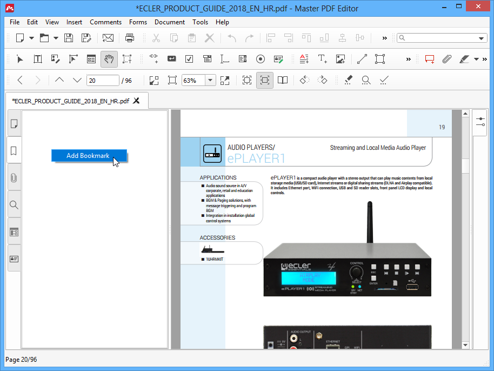
Task: Select the Select Text area tool
Action: coord(127,59)
